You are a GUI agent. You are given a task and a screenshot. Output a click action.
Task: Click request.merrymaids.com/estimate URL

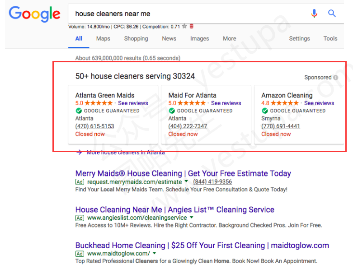click(x=134, y=182)
